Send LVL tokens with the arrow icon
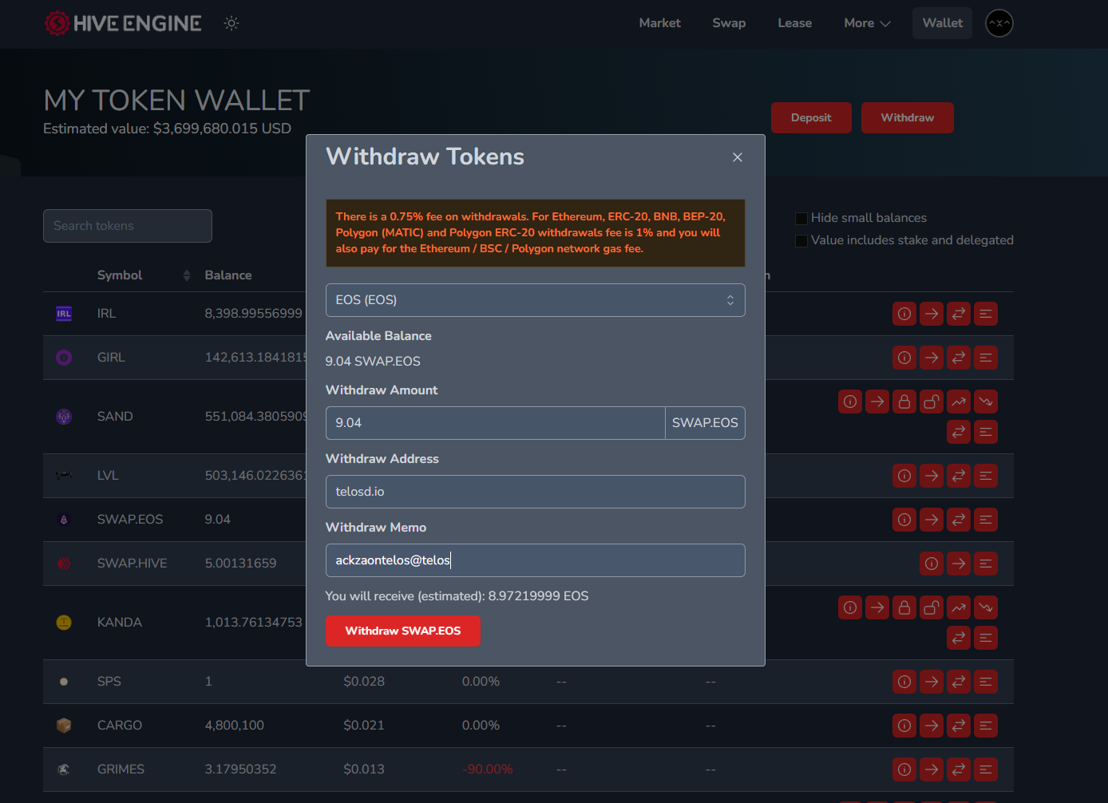The image size is (1108, 803). tap(932, 476)
